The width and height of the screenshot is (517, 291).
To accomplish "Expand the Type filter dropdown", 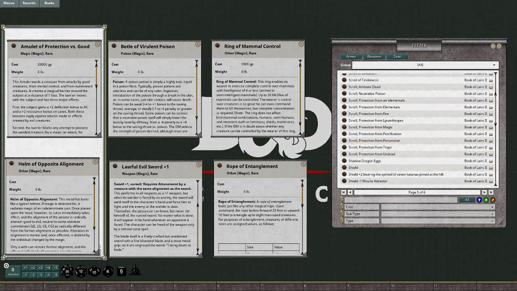I will click(438, 221).
